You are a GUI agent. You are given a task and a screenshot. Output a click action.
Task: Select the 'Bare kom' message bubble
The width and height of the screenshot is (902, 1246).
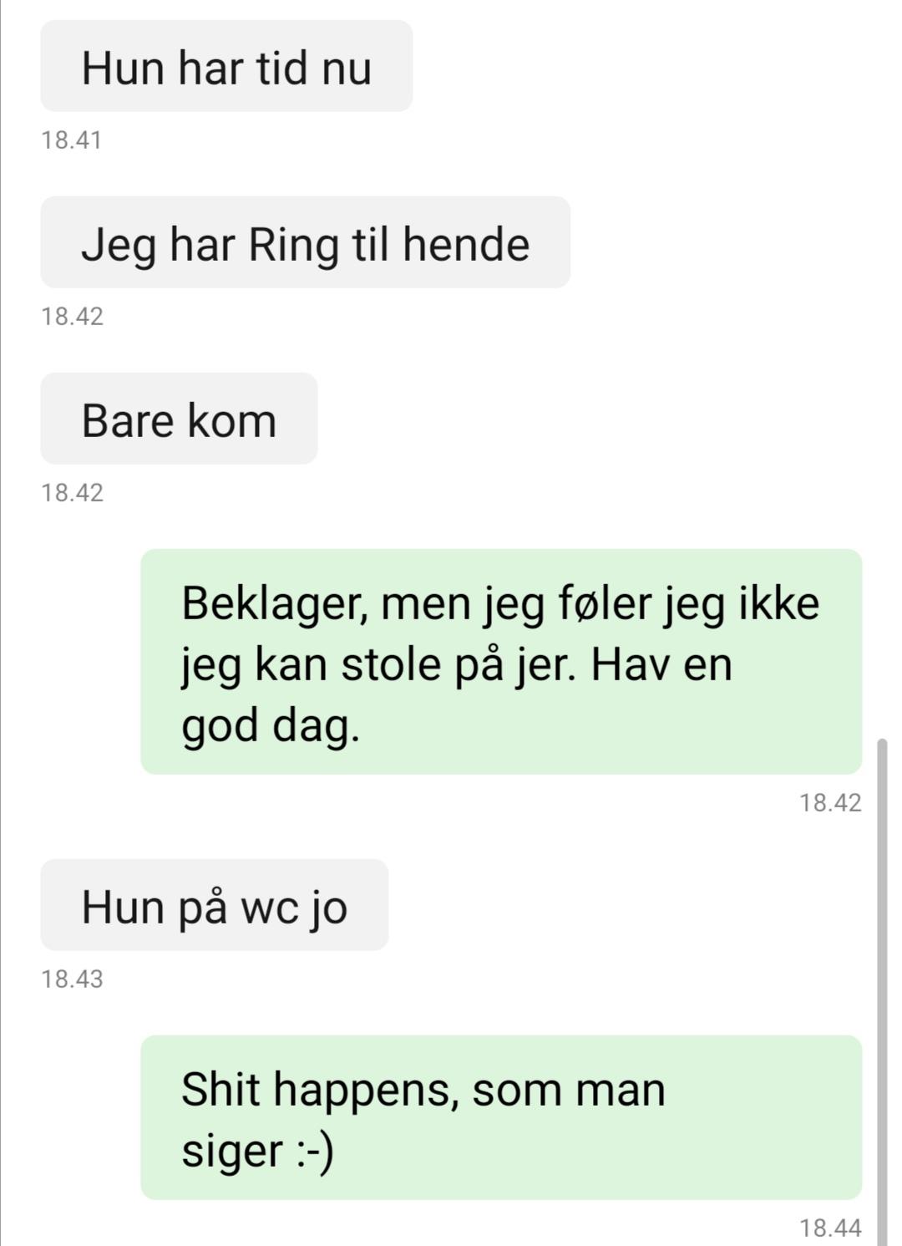[x=179, y=419]
